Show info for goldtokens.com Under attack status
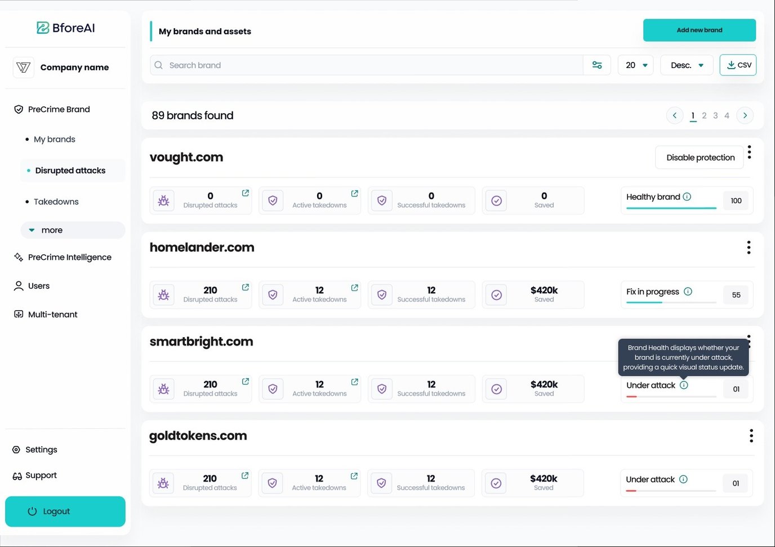Image resolution: width=775 pixels, height=547 pixels. click(x=683, y=479)
